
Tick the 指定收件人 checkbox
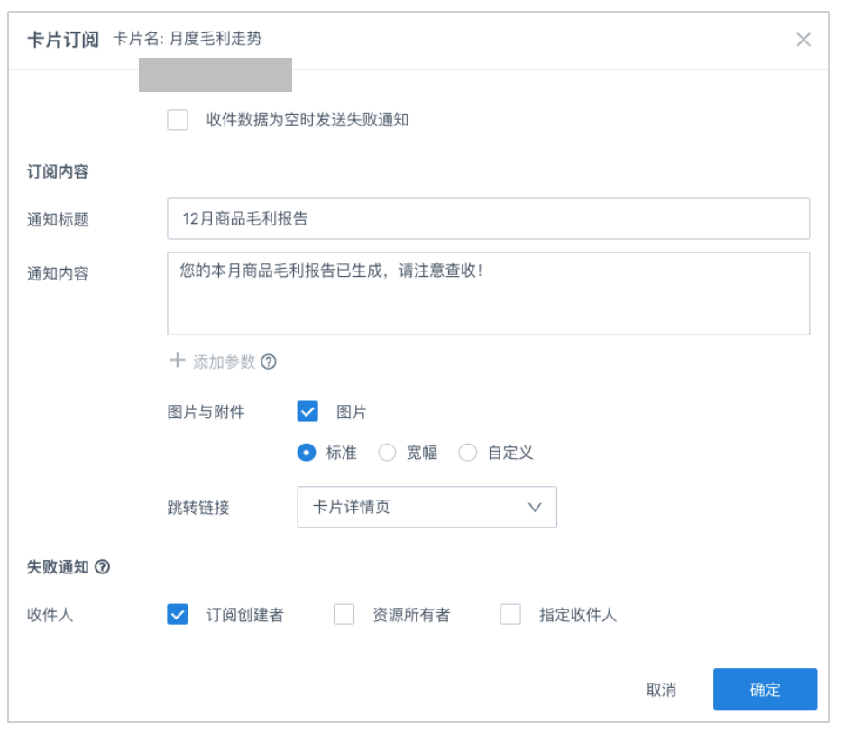510,615
